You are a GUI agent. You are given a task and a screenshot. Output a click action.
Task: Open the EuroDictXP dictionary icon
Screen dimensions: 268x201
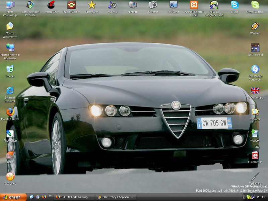(255, 155)
